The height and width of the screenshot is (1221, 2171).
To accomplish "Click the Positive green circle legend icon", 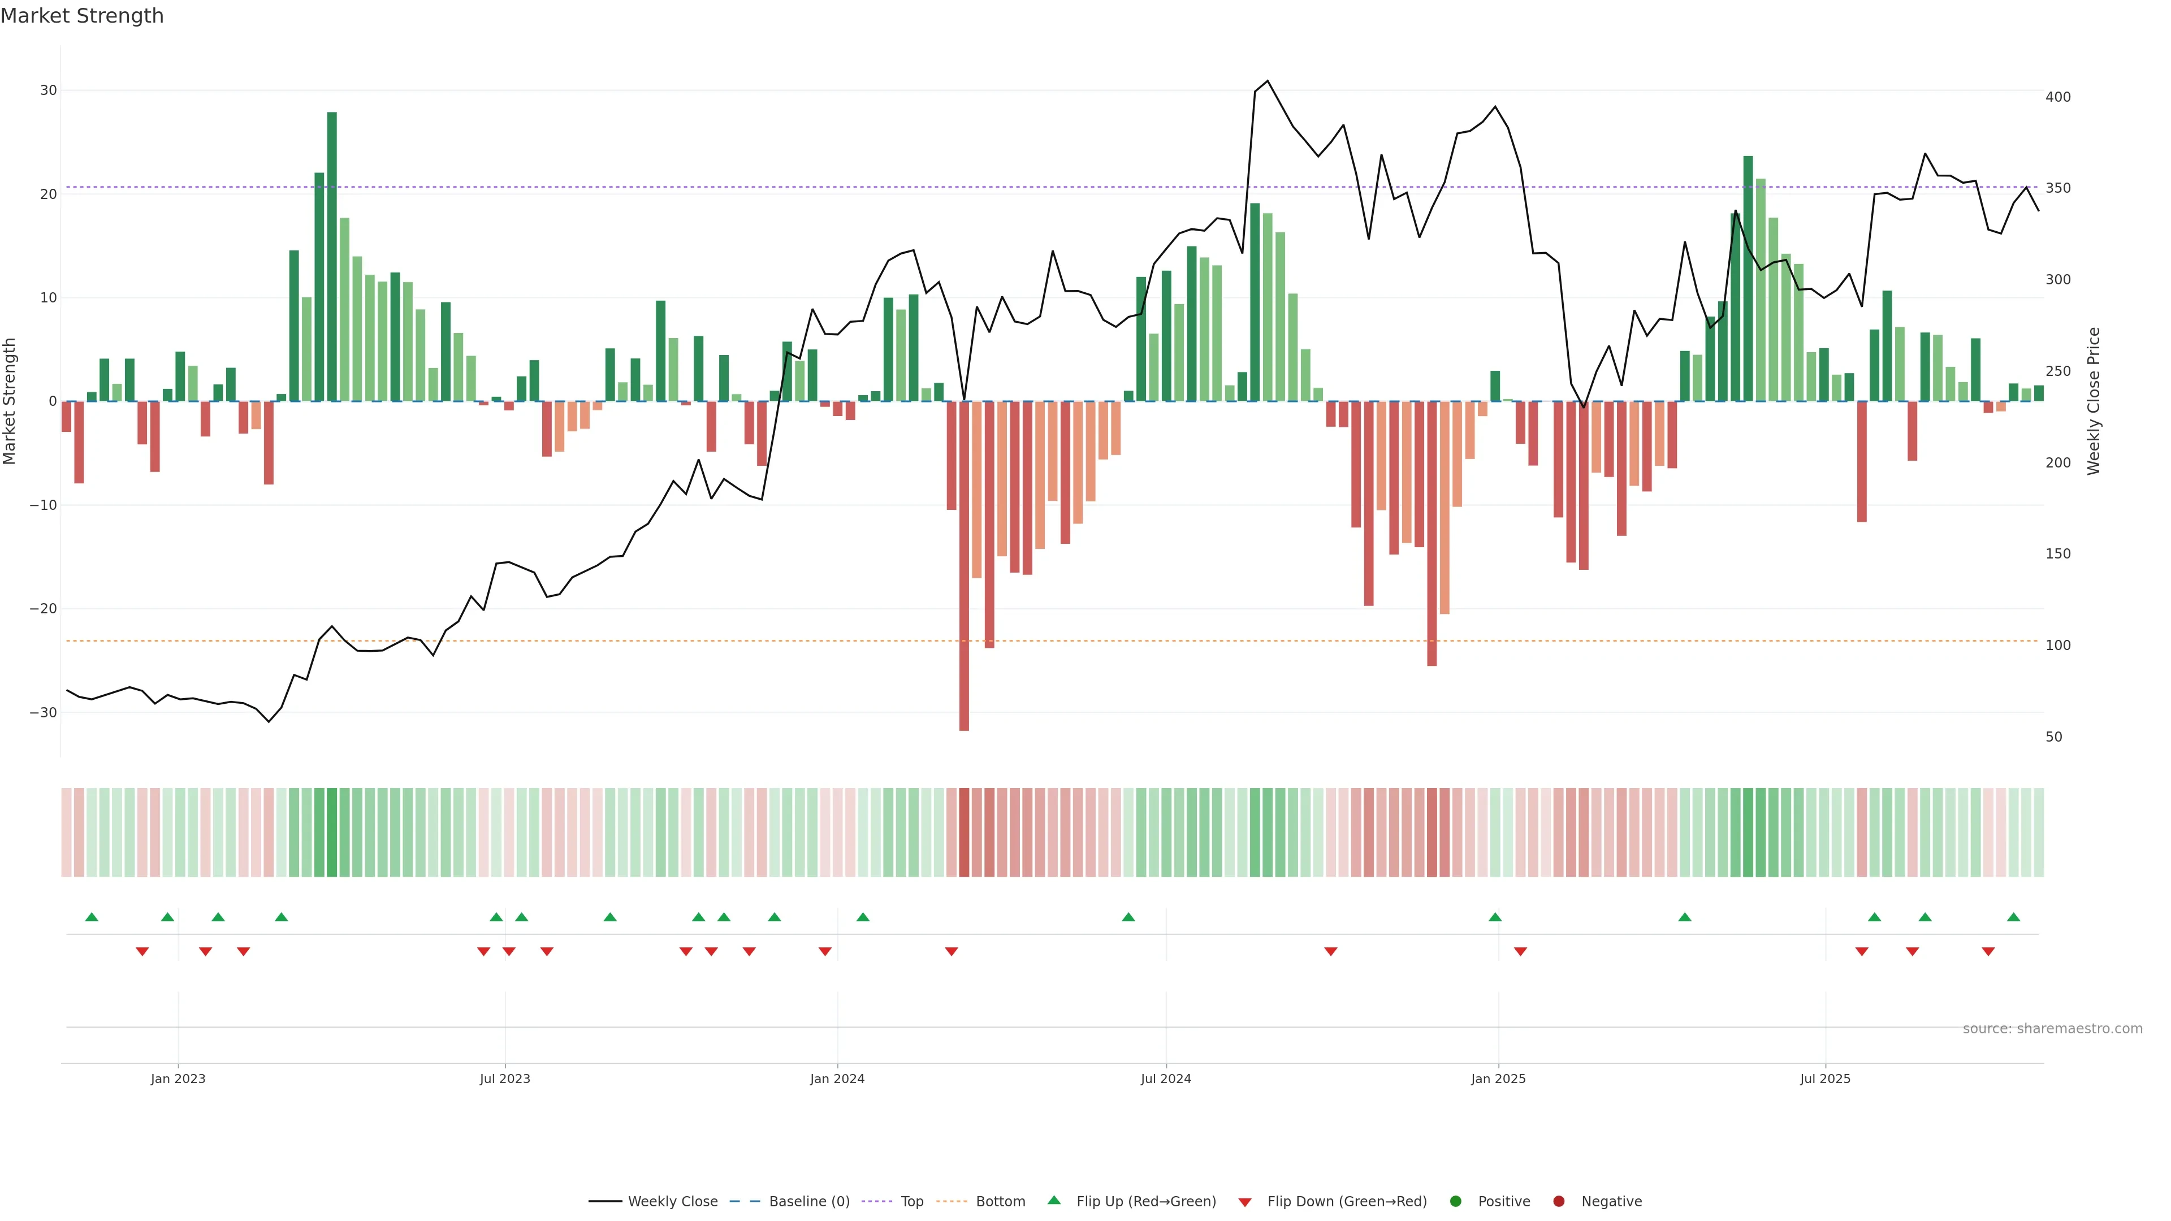I will click(1455, 1202).
